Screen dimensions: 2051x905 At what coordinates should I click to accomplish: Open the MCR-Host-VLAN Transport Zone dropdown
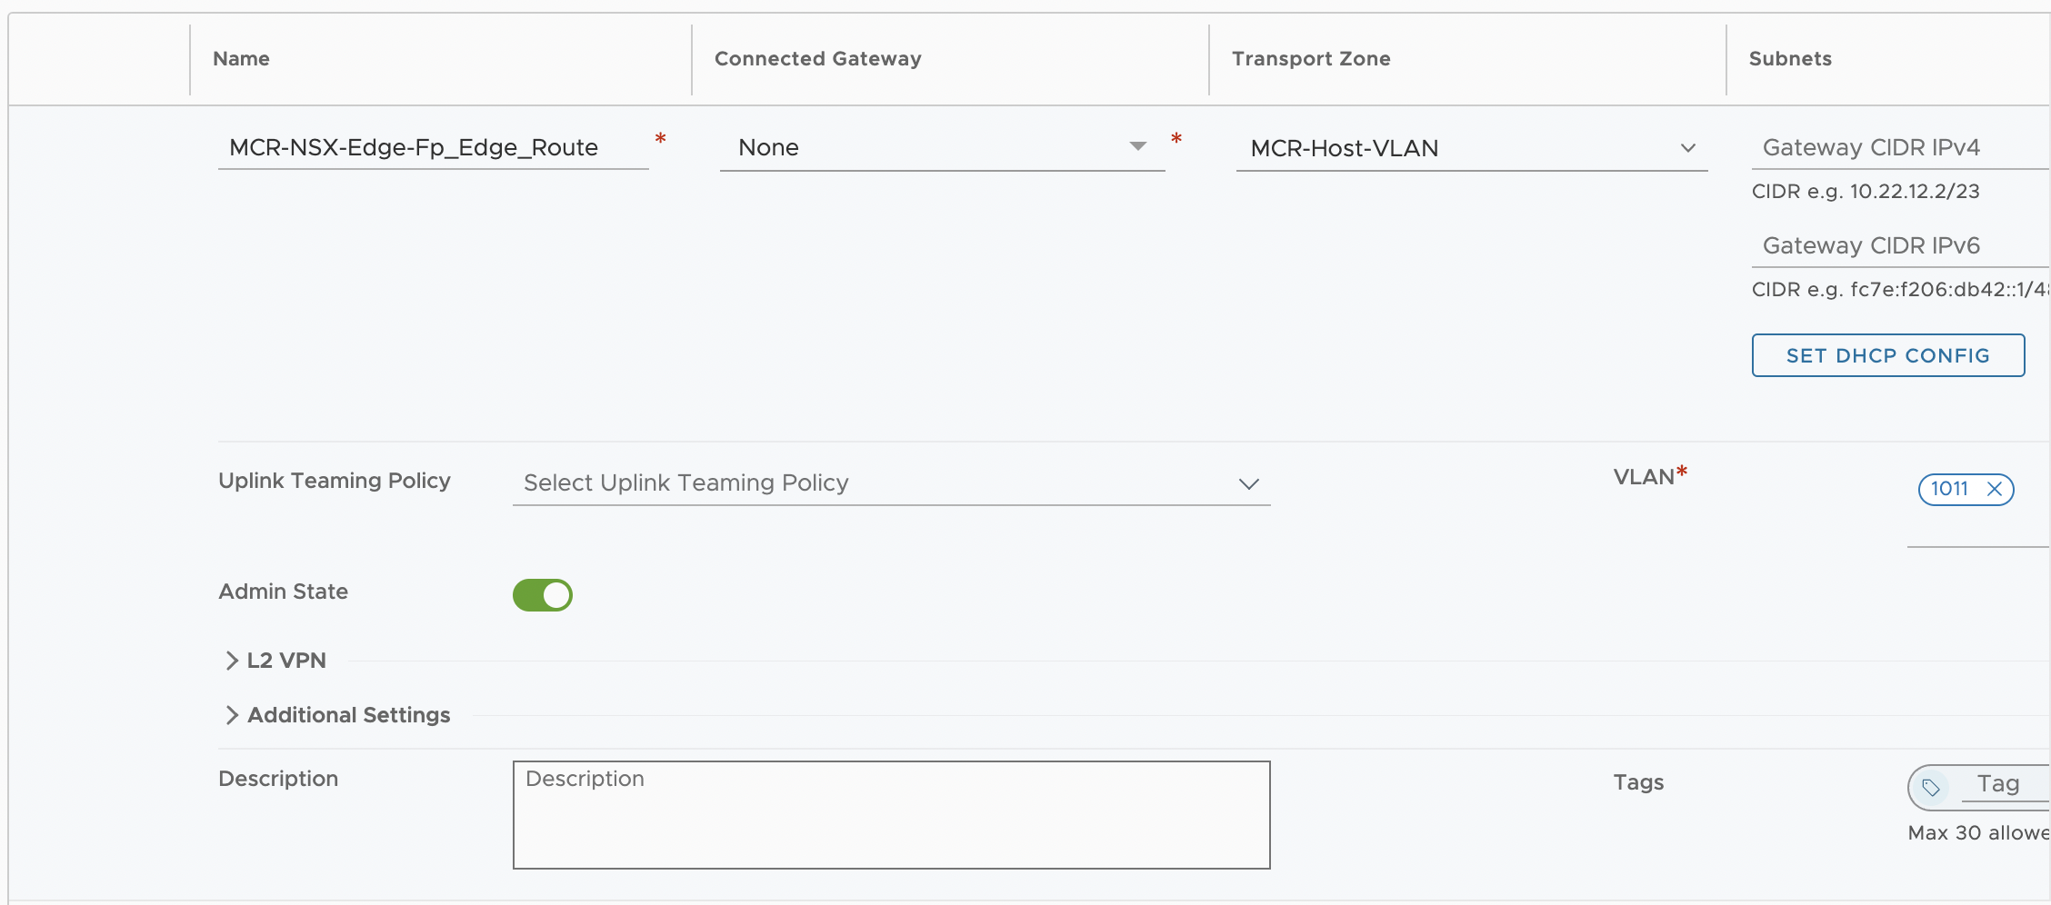pos(1472,148)
